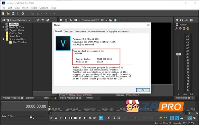The height and width of the screenshot is (125, 199).
Task: Open the edit tool dropdown arrow
Action: (x=105, y=118)
